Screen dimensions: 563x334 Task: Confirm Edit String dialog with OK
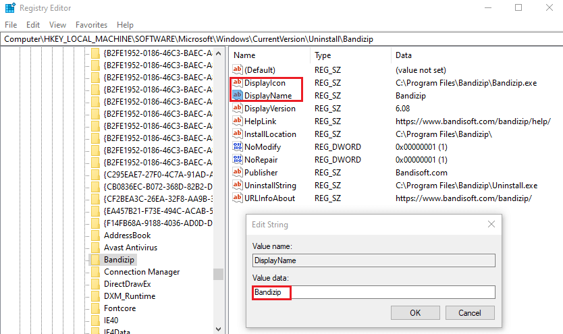pyautogui.click(x=415, y=313)
